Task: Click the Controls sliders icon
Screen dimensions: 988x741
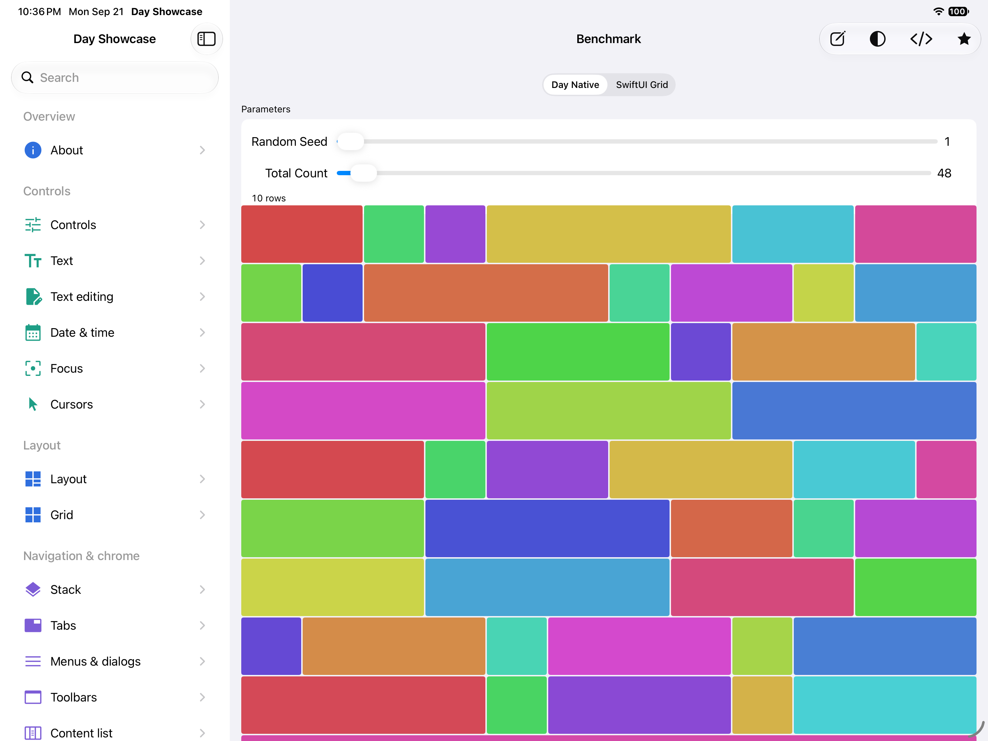Action: click(x=33, y=225)
